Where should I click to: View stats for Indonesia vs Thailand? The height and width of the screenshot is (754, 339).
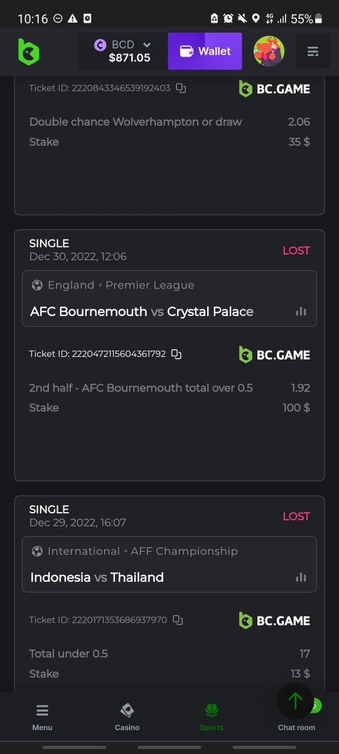301,577
